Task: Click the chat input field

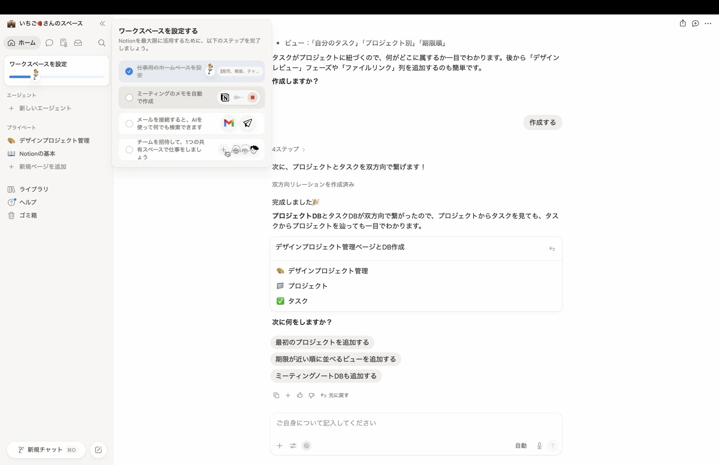Action: pos(416,423)
